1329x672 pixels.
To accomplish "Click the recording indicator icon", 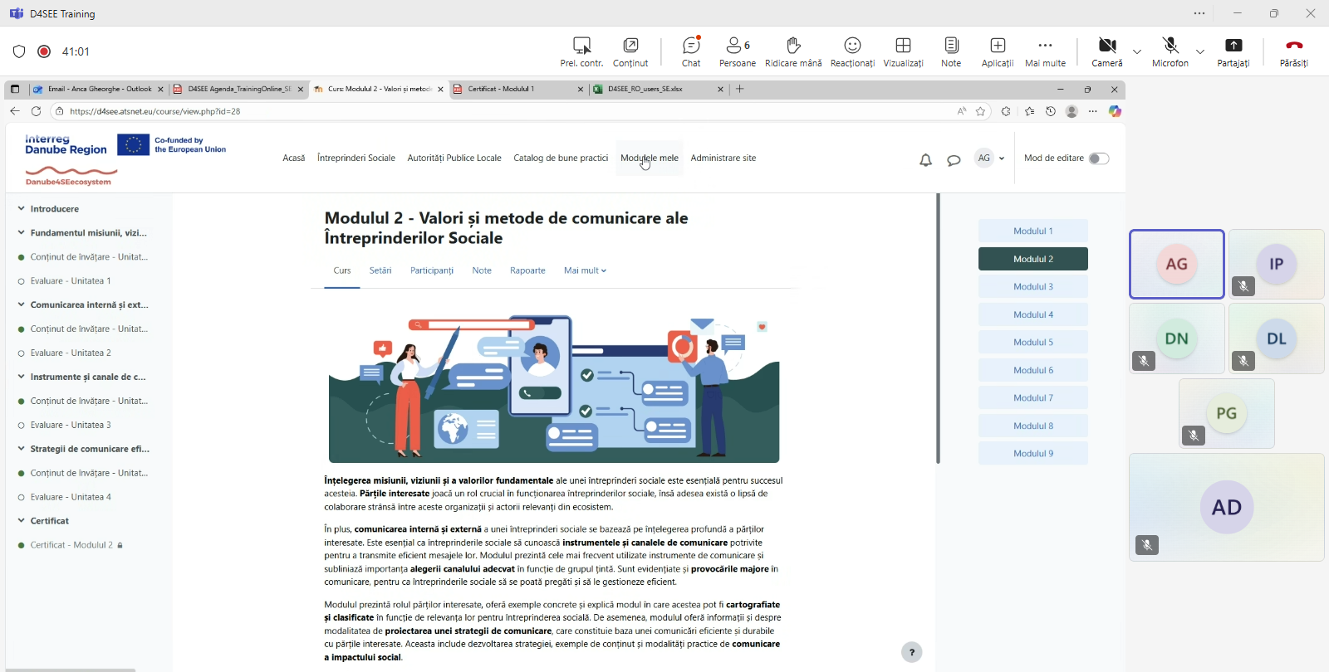I will tap(44, 51).
